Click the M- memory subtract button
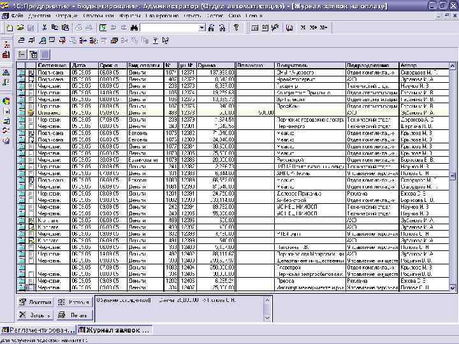Image resolution: width=459 pixels, height=344 pixels. 323,27
